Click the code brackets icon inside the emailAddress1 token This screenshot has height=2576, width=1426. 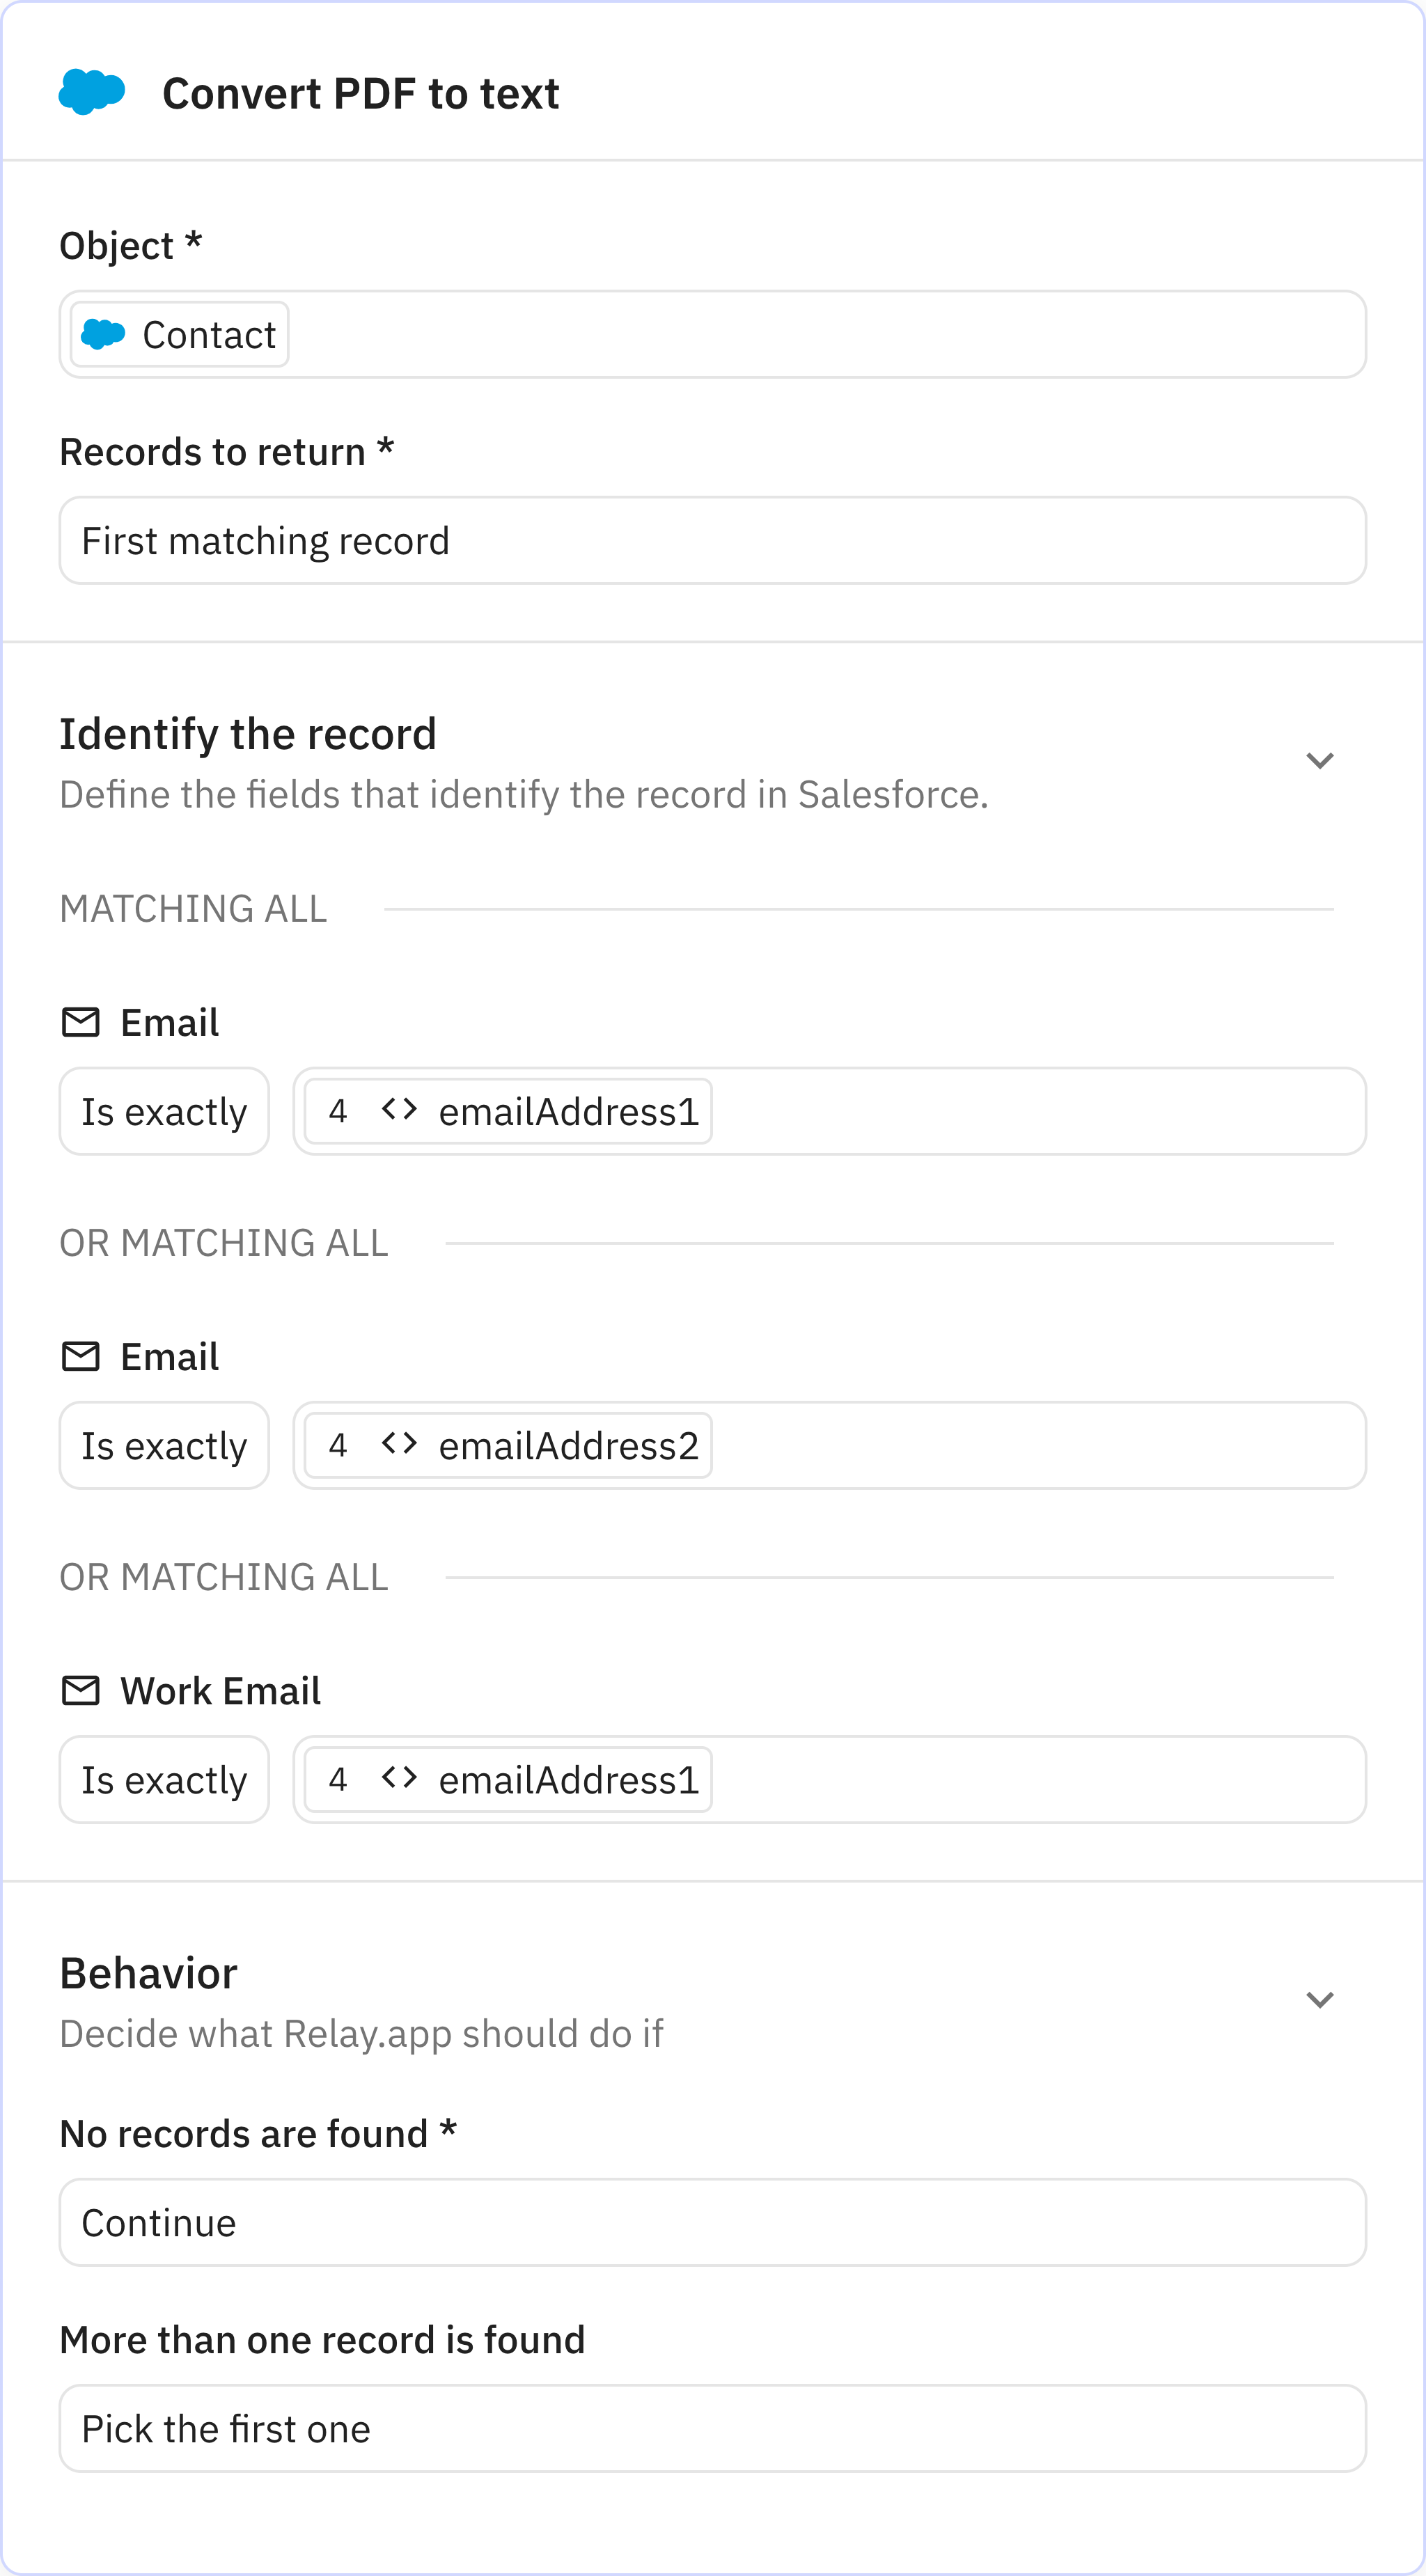tap(400, 1111)
